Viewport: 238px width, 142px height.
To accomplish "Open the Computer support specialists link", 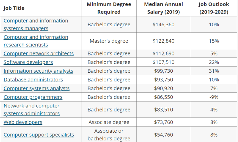I will click(39, 135).
